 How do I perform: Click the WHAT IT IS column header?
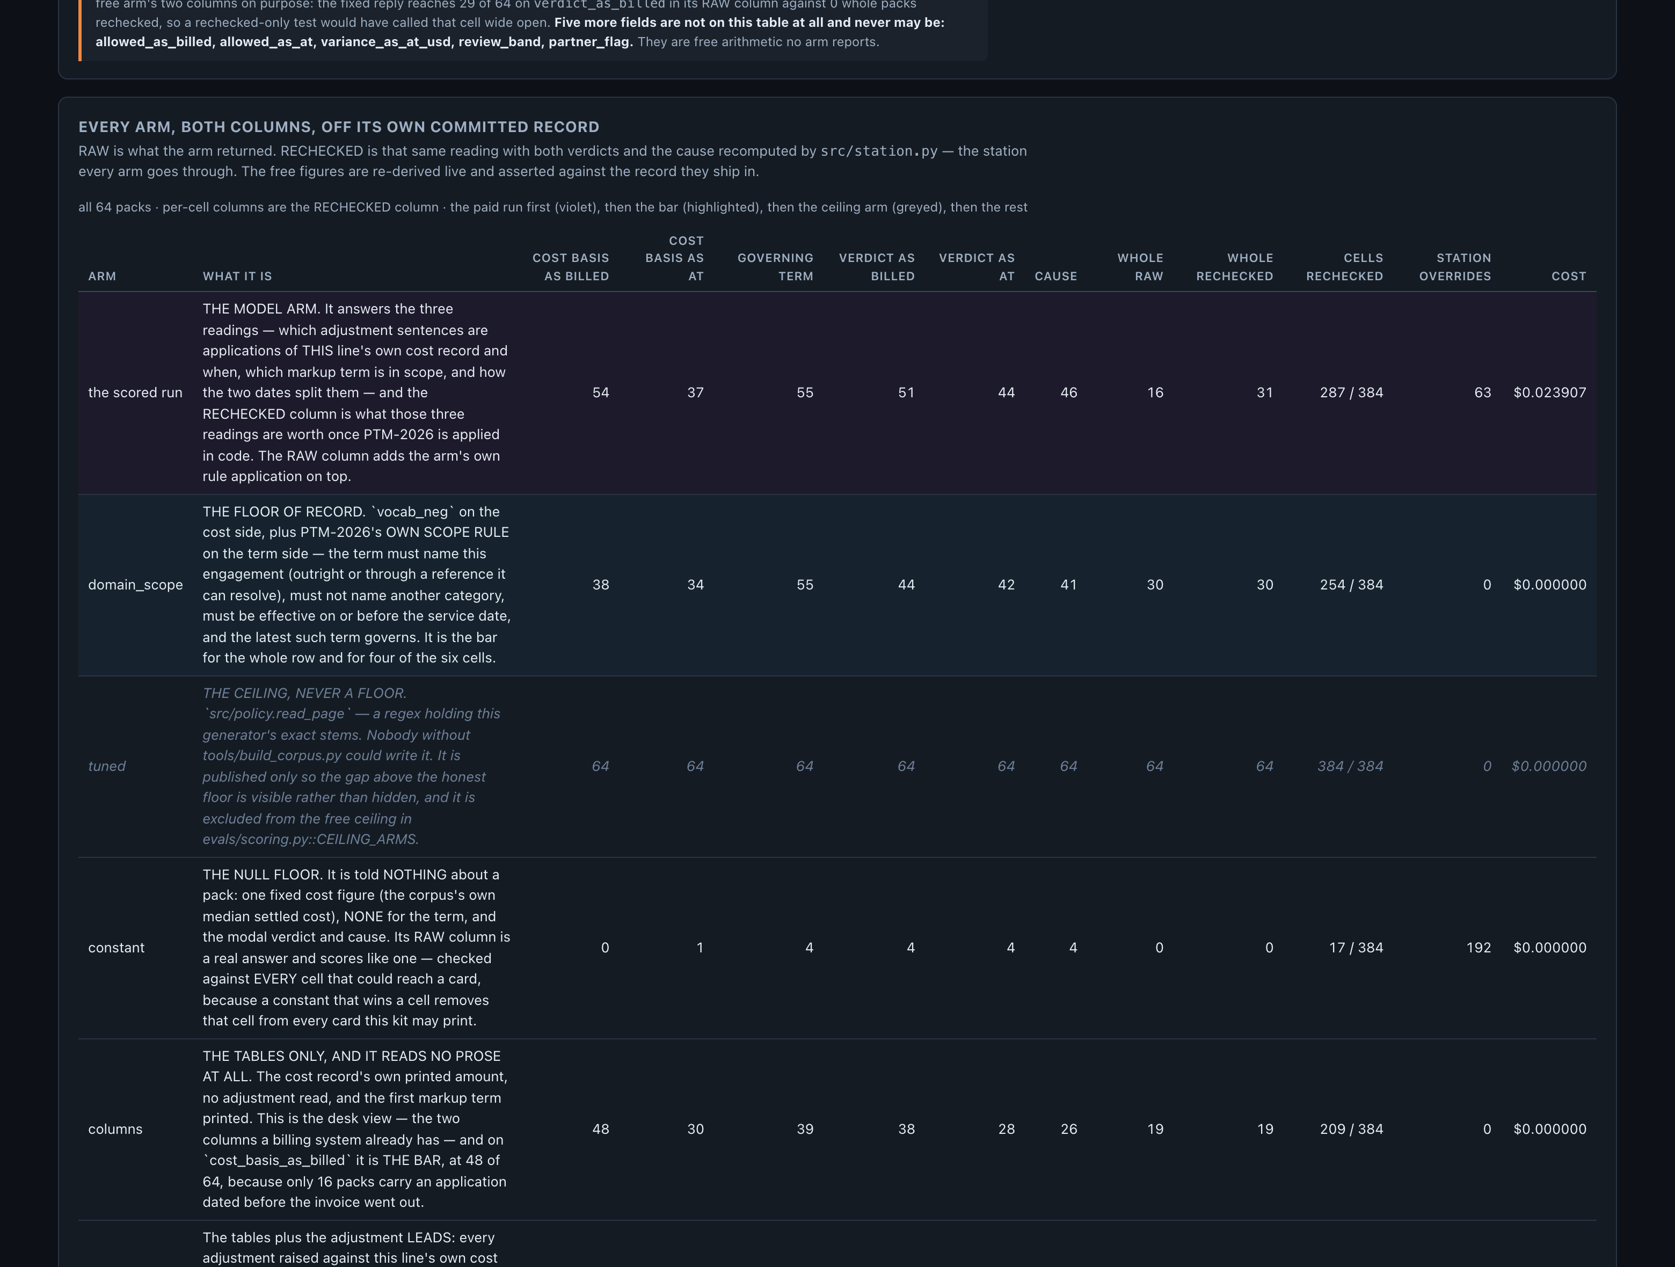[237, 276]
